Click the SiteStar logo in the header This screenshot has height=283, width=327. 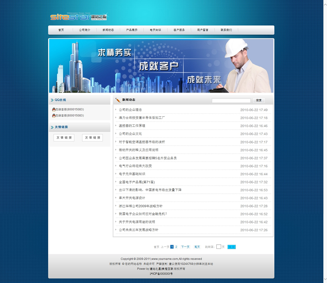click(78, 17)
